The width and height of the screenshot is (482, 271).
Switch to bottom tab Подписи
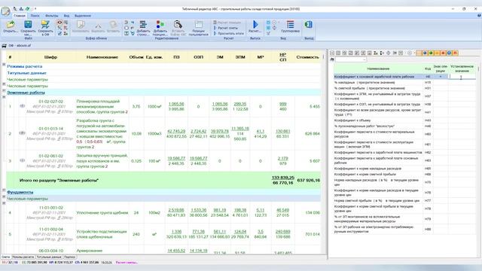pyautogui.click(x=70, y=257)
